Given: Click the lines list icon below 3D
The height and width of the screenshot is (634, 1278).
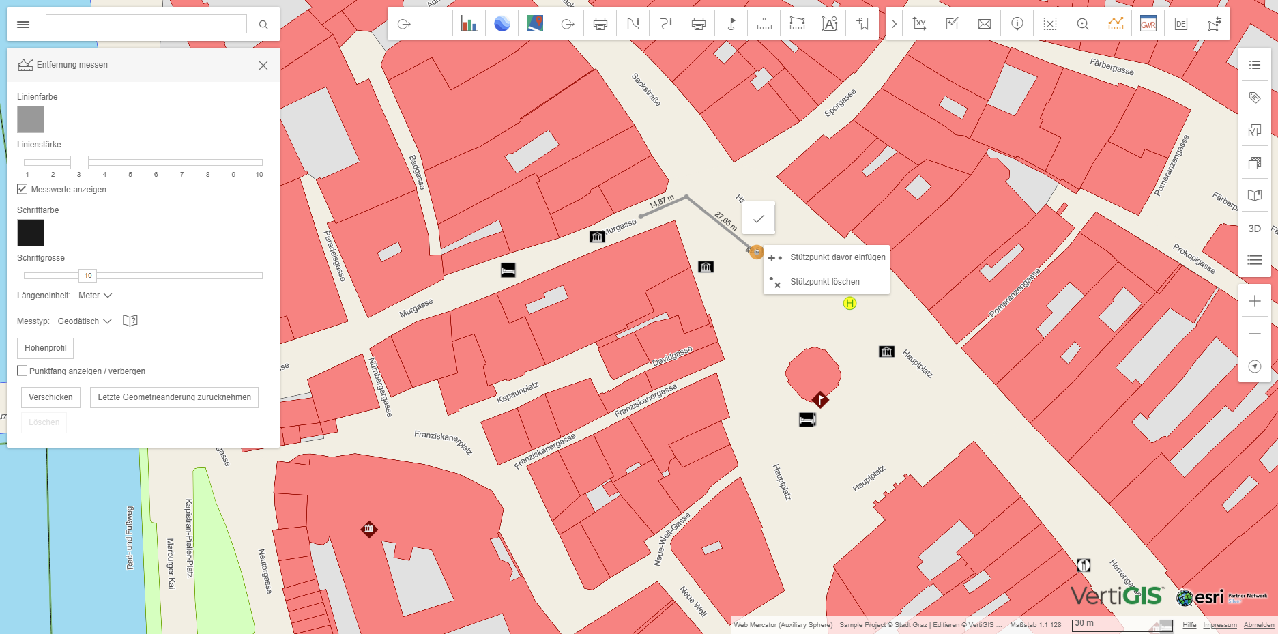Looking at the screenshot, I should pos(1255,260).
